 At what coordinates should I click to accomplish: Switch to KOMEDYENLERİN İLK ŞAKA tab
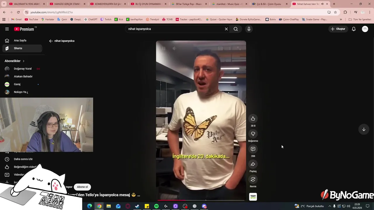tap(108, 4)
